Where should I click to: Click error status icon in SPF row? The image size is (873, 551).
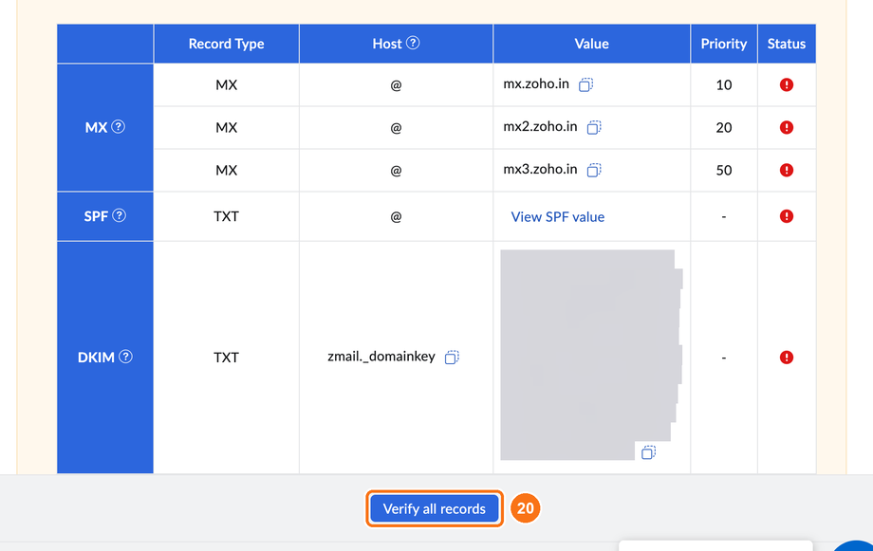coord(786,216)
